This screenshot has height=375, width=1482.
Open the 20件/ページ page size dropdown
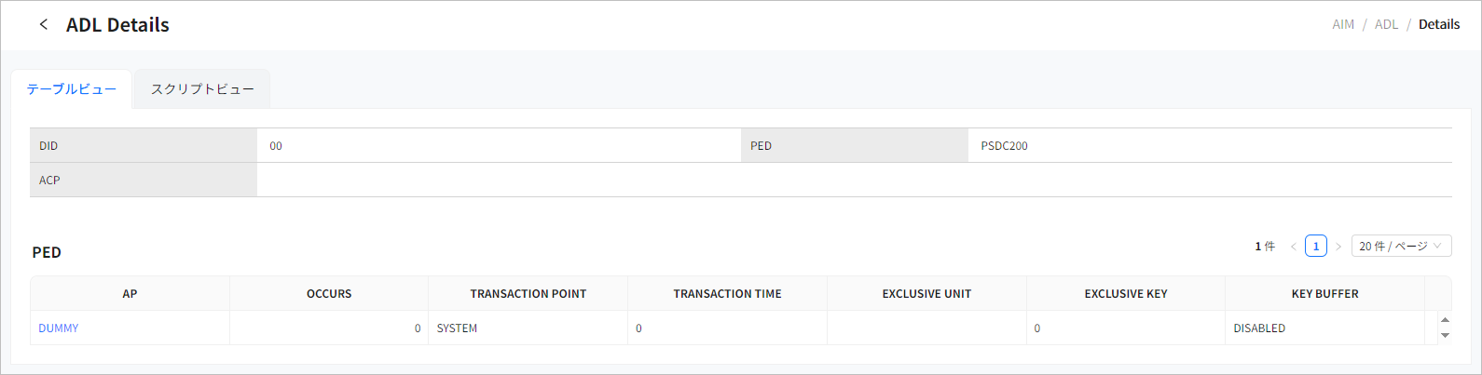(1401, 247)
